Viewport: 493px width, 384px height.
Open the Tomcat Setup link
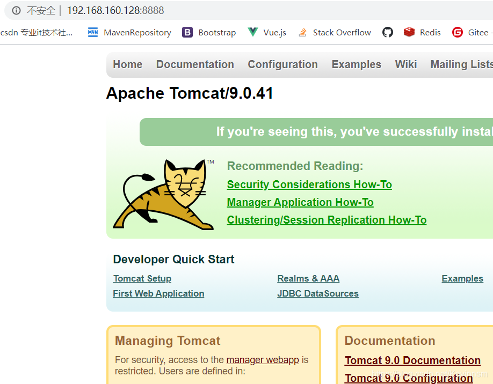[142, 278]
